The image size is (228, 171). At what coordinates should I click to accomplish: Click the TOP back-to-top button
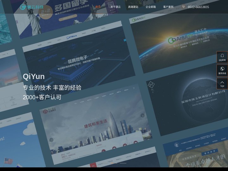(x=222, y=84)
